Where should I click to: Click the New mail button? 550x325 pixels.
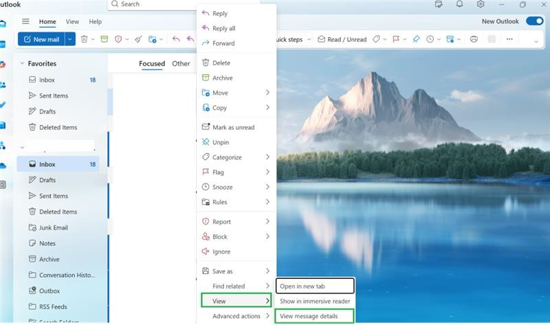[x=41, y=39]
